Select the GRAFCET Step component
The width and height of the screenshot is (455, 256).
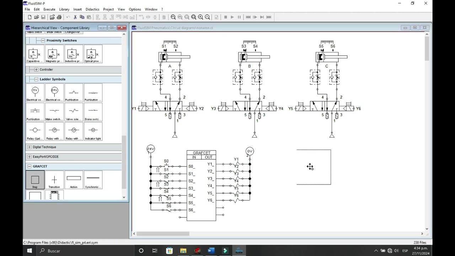click(35, 180)
